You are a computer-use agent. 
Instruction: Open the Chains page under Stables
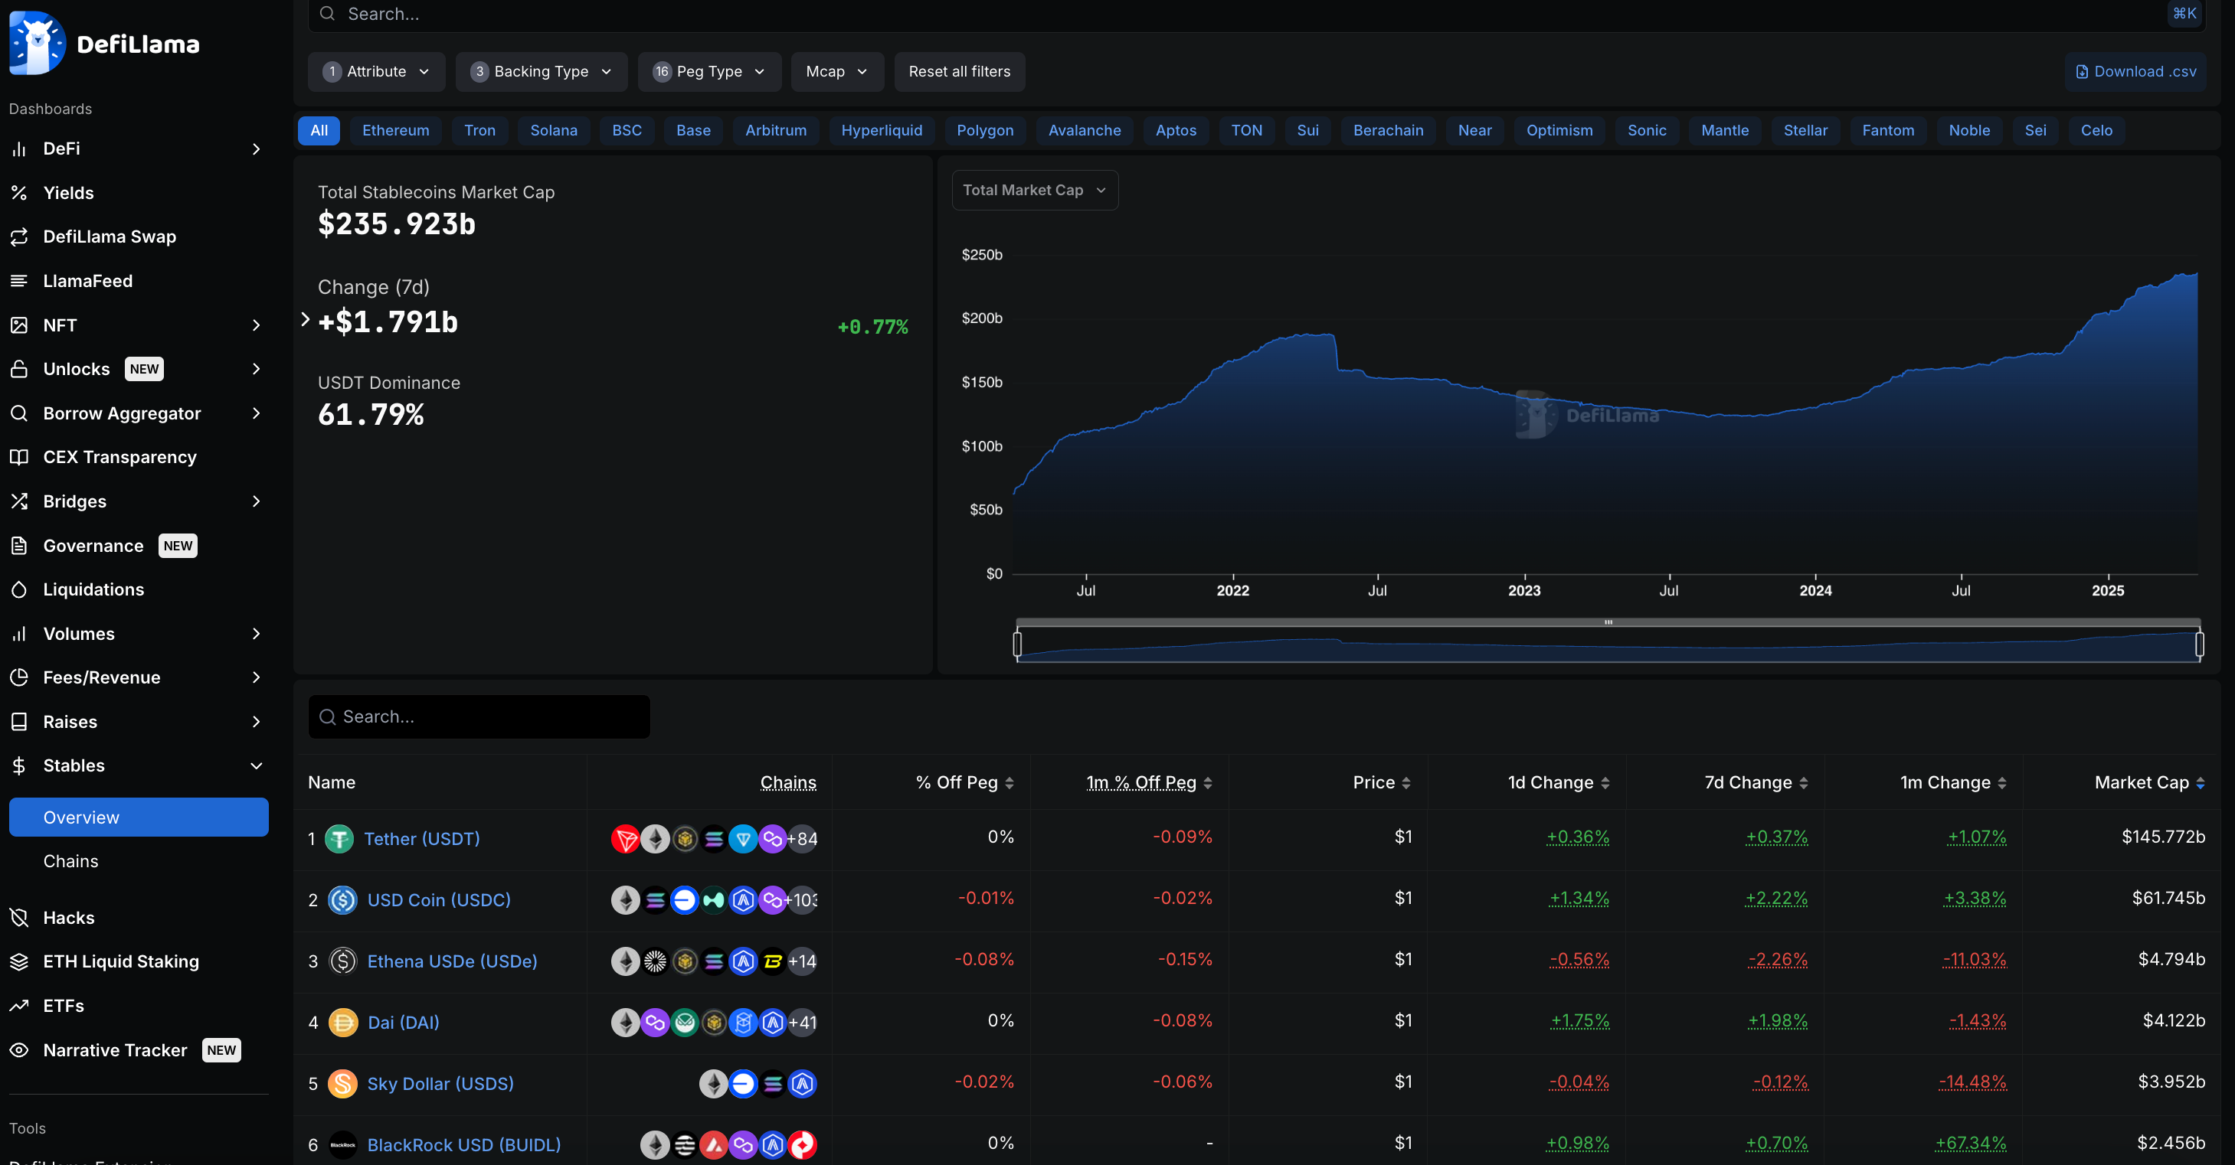pos(70,861)
